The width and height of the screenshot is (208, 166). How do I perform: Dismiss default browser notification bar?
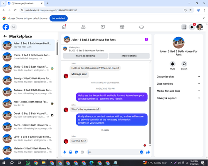point(204,18)
